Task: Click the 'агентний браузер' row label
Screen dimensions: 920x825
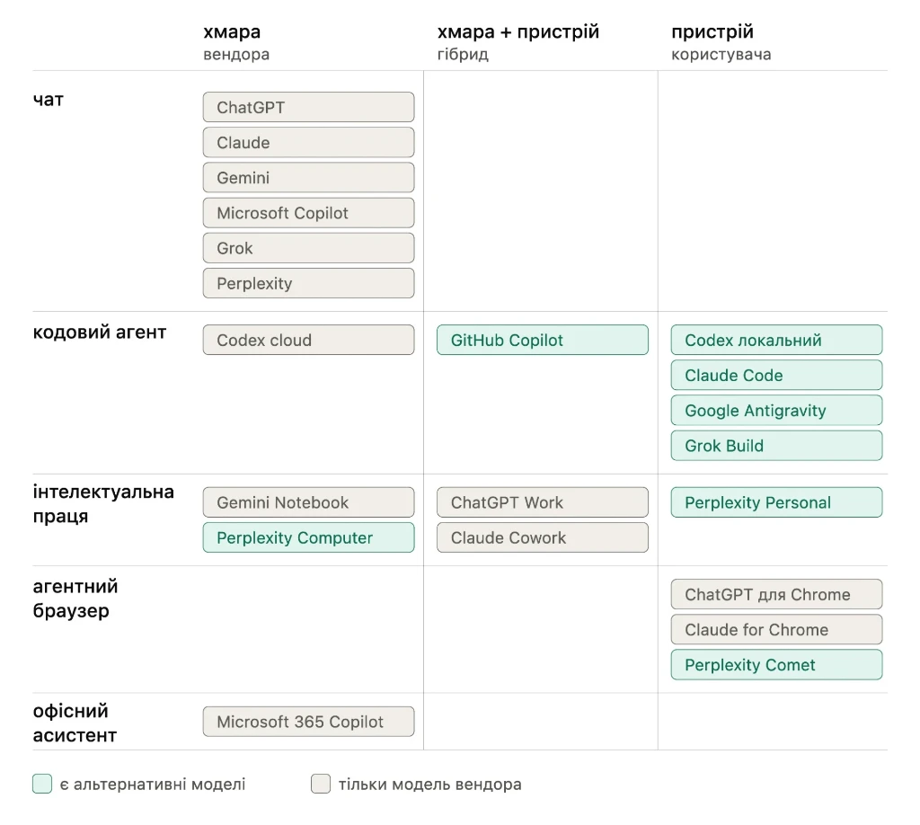Action: 75,599
